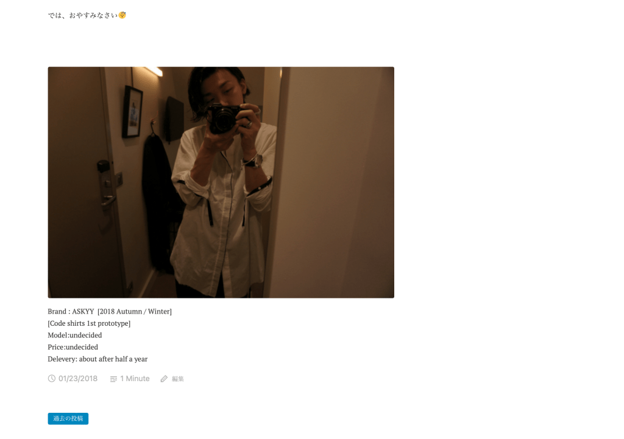Click the "1 Minute" reading time text
Image resolution: width=624 pixels, height=439 pixels.
(135, 379)
